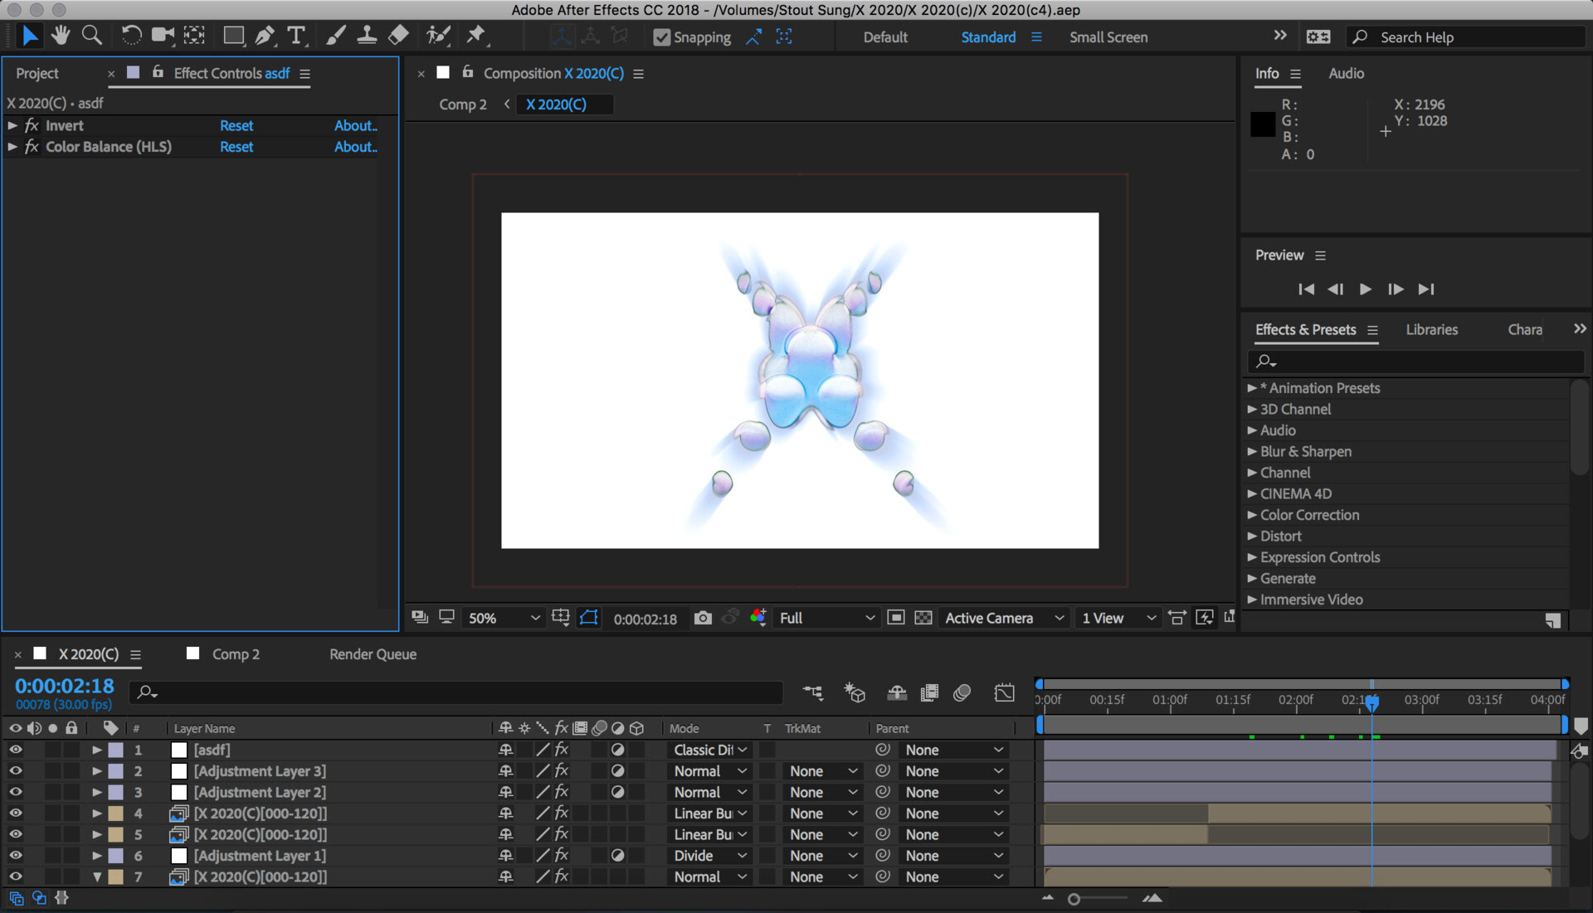Expand the Color Balance (HLS) effect properties
Screen dimensions: 1593x913
[12, 147]
